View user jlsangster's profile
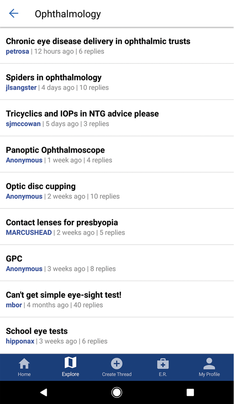The image size is (234, 404). coord(21,88)
